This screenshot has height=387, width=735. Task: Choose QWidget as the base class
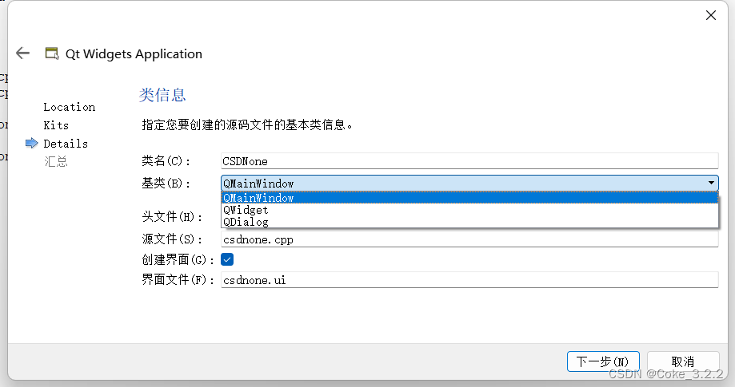(469, 210)
